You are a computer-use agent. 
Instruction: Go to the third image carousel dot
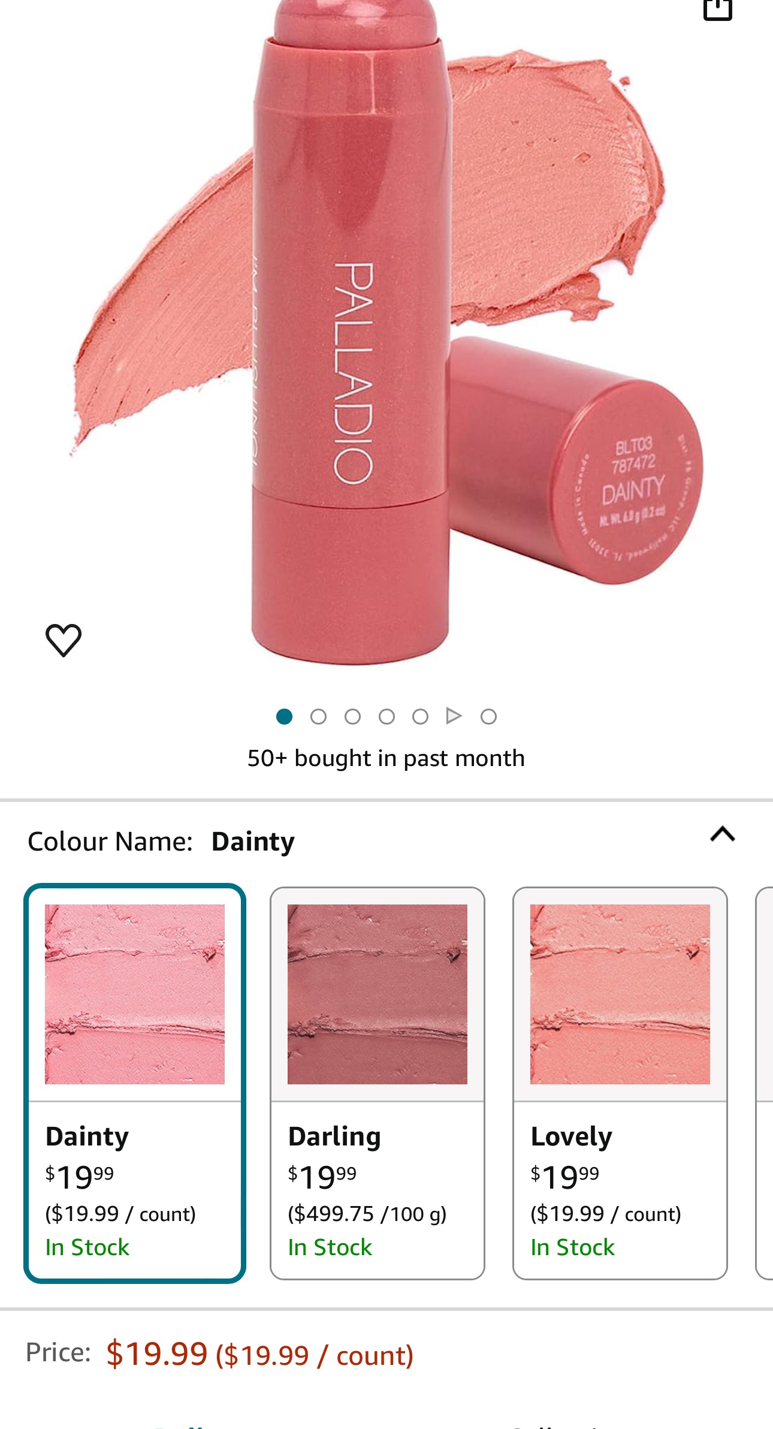pos(352,716)
